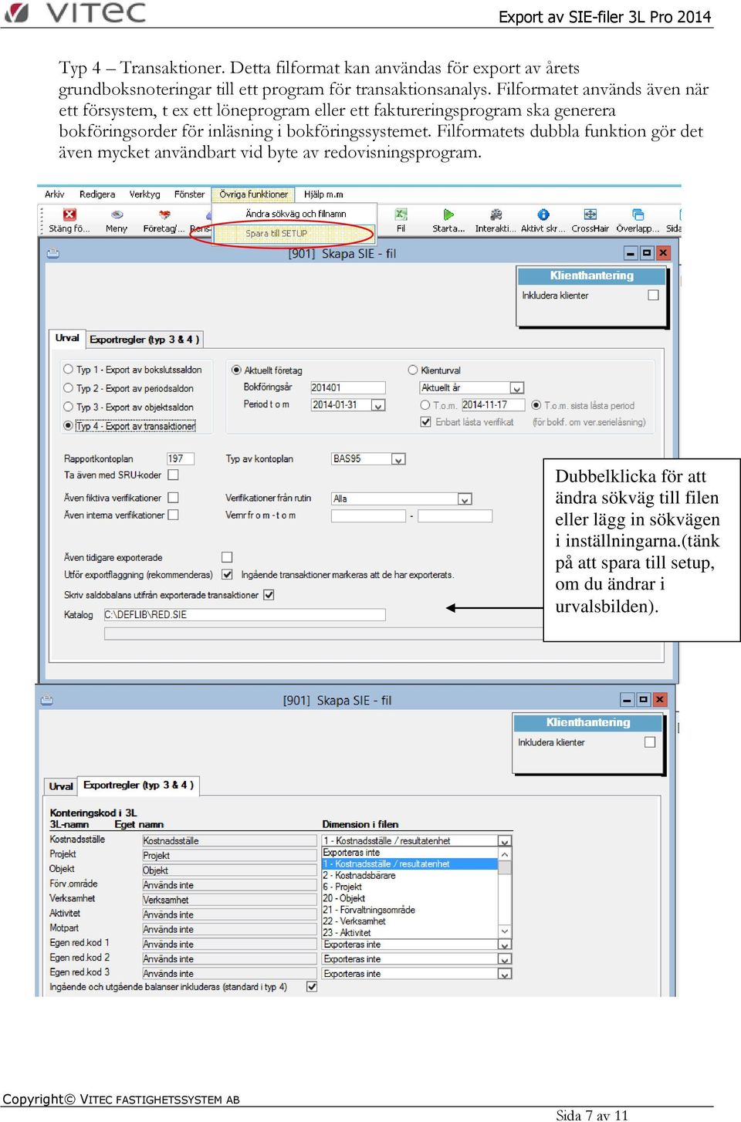Viewport: 741px width, 1122px height.
Task: Select the T.o.m. date radio button
Action: 425,405
